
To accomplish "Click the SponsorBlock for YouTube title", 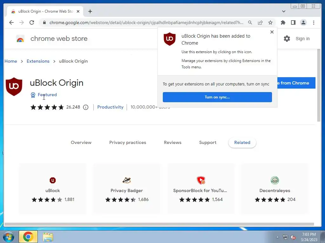I will [x=200, y=190].
